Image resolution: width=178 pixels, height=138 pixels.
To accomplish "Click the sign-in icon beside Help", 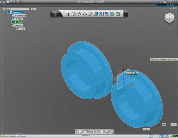I will click(160, 2).
